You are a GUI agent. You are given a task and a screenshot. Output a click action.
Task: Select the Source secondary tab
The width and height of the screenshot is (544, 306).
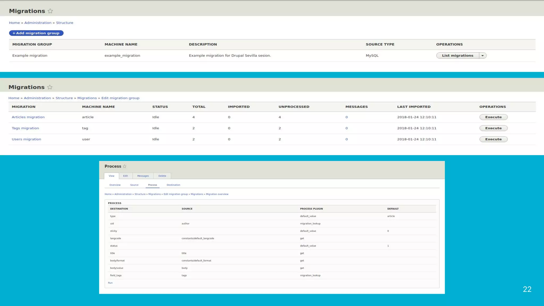[x=134, y=185]
